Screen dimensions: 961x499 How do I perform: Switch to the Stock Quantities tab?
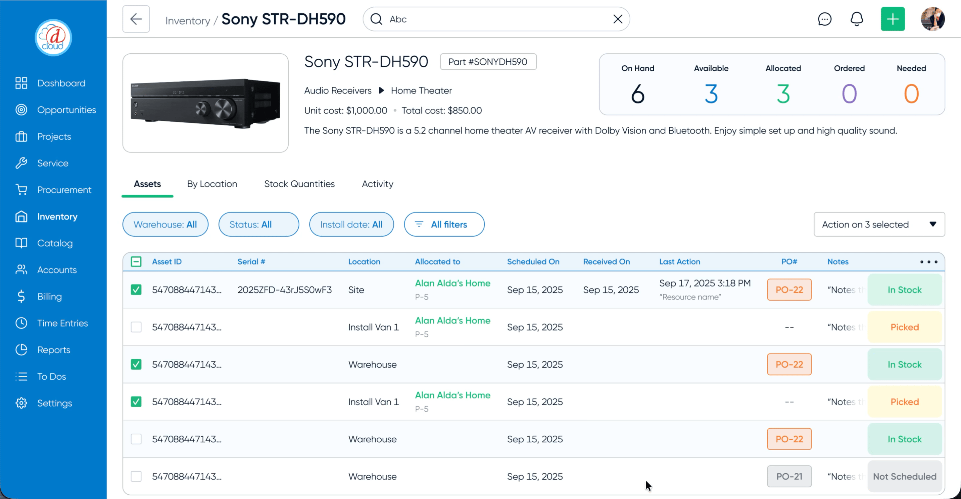click(x=299, y=184)
